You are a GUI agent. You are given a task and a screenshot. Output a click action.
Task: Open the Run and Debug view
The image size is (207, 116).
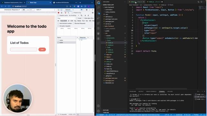[98, 18]
